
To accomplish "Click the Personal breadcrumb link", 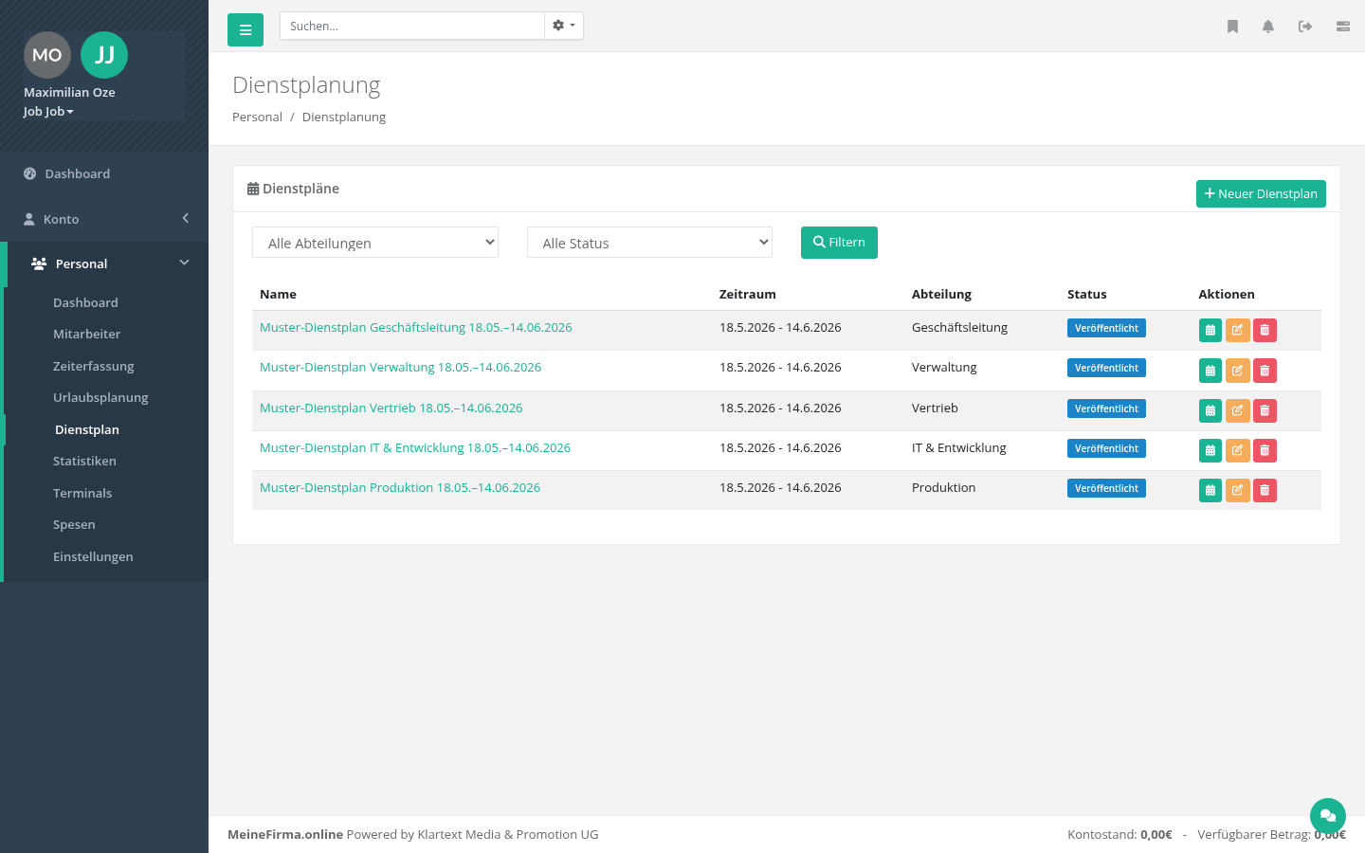I will (257, 117).
